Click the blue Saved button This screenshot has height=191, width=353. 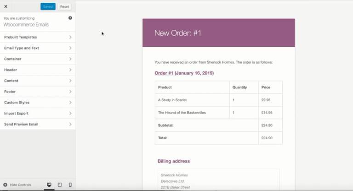[x=48, y=6]
